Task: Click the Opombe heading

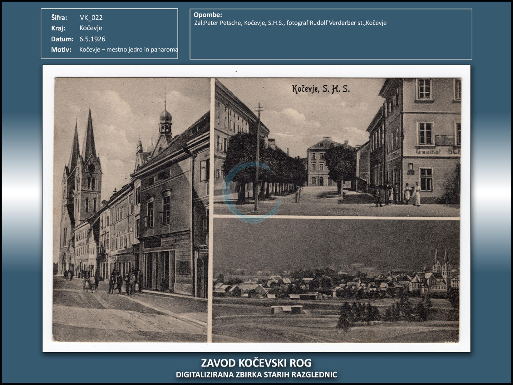Action: [208, 15]
